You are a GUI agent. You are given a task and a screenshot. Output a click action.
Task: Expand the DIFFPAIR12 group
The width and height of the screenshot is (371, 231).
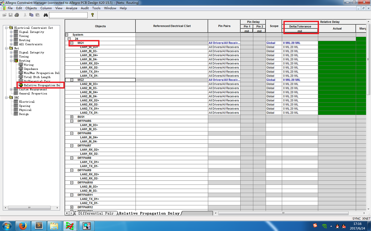[72, 207]
